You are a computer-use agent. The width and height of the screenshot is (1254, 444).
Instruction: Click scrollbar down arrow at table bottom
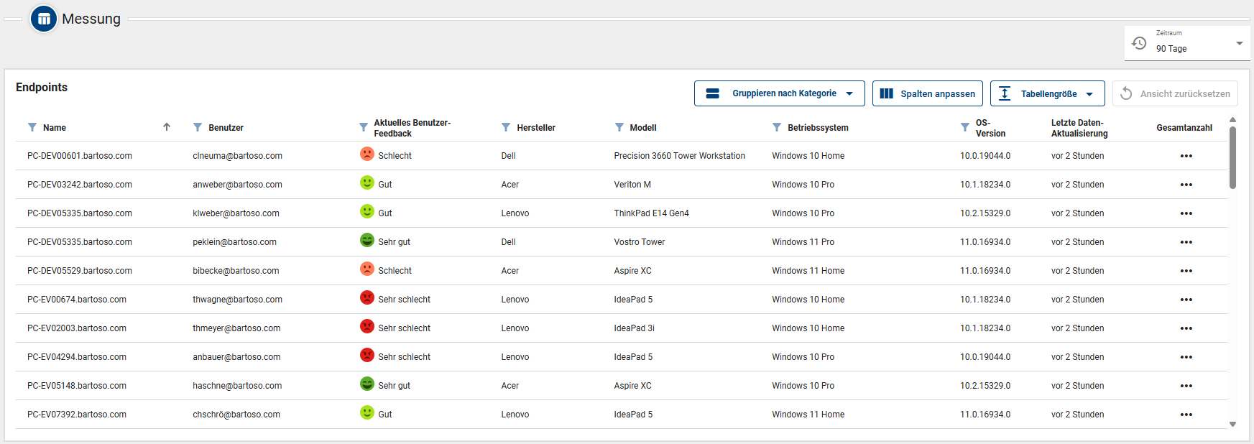1232,424
